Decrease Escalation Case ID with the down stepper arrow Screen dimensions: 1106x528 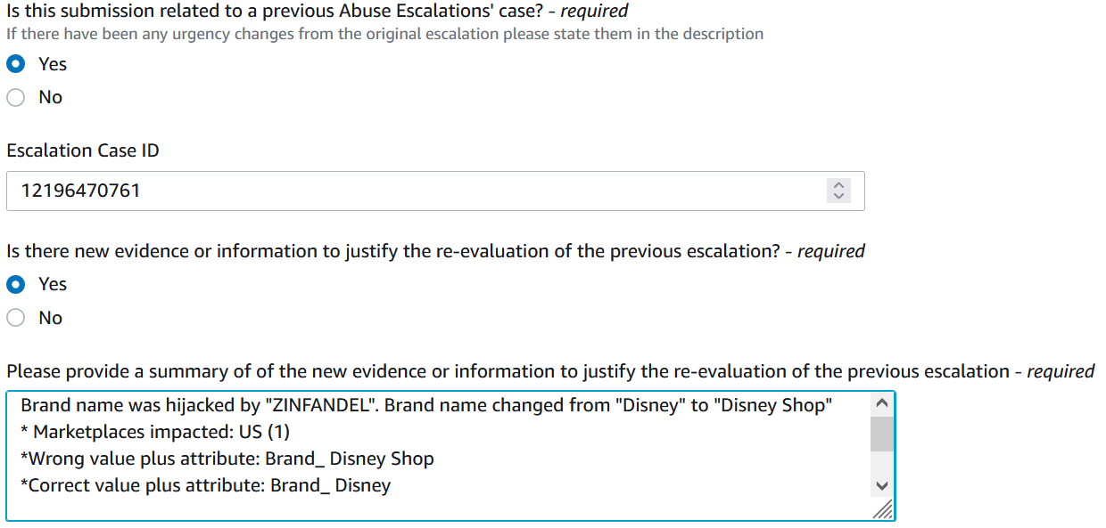point(837,197)
